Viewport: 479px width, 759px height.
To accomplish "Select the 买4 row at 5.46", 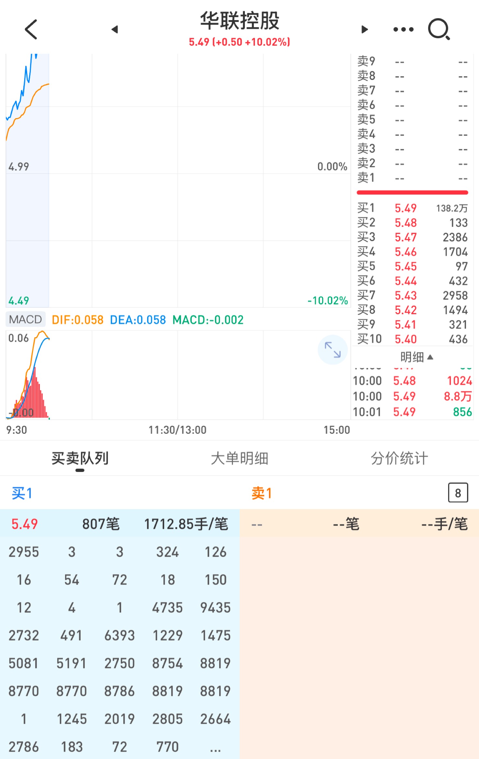I will tap(412, 251).
